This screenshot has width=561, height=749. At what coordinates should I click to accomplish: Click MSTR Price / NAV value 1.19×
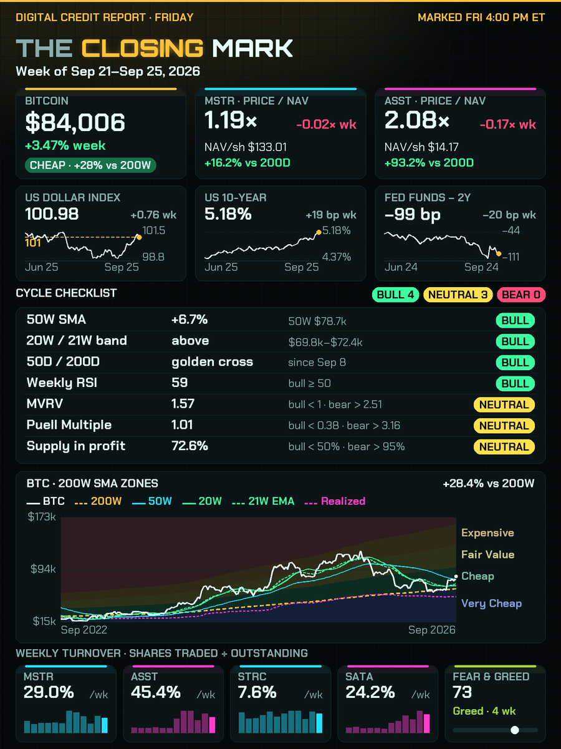pyautogui.click(x=231, y=120)
